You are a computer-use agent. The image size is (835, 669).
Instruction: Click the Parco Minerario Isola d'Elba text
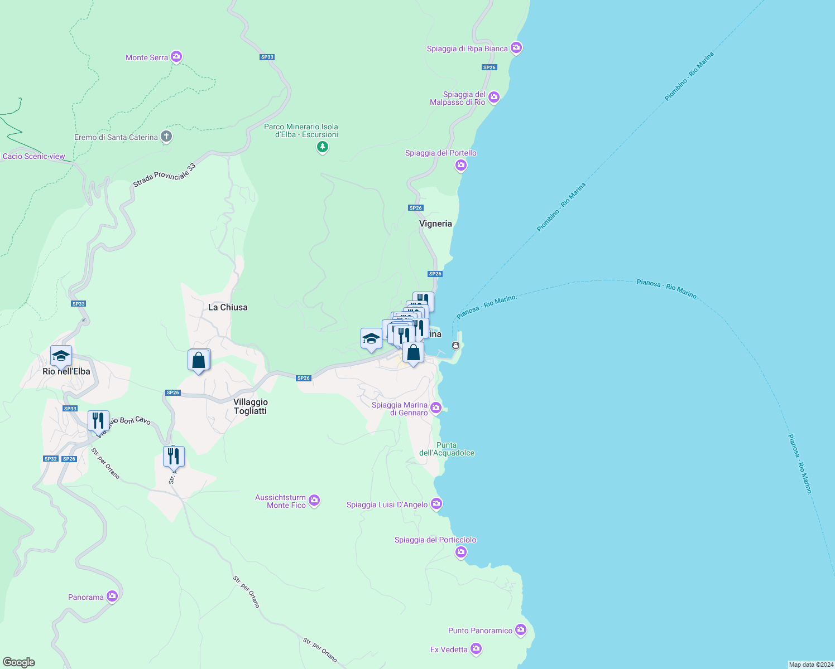[x=301, y=130]
